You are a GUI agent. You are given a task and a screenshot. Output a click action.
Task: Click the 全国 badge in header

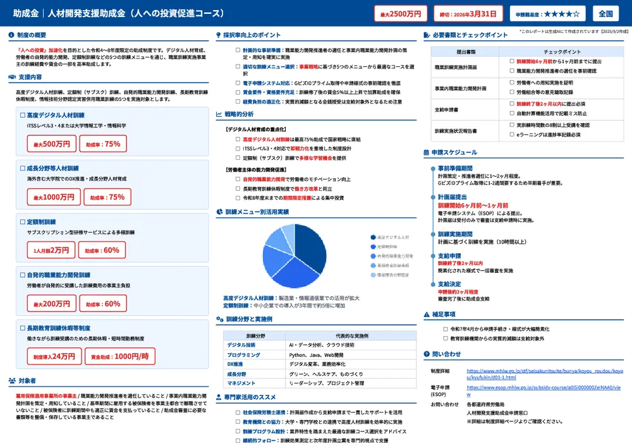606,14
